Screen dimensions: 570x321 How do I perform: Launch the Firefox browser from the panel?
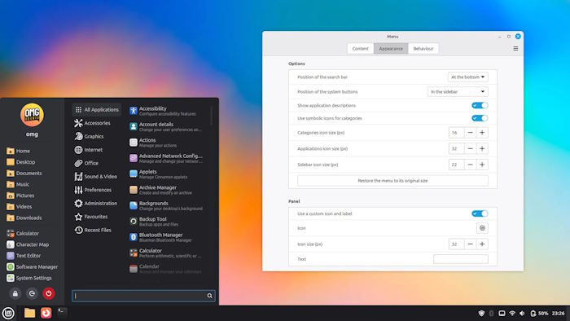[46, 313]
